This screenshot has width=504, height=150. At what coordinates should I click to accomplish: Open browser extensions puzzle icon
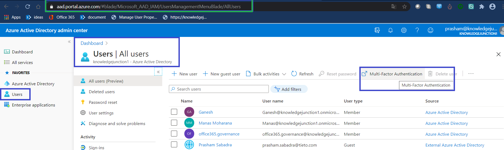click(482, 7)
